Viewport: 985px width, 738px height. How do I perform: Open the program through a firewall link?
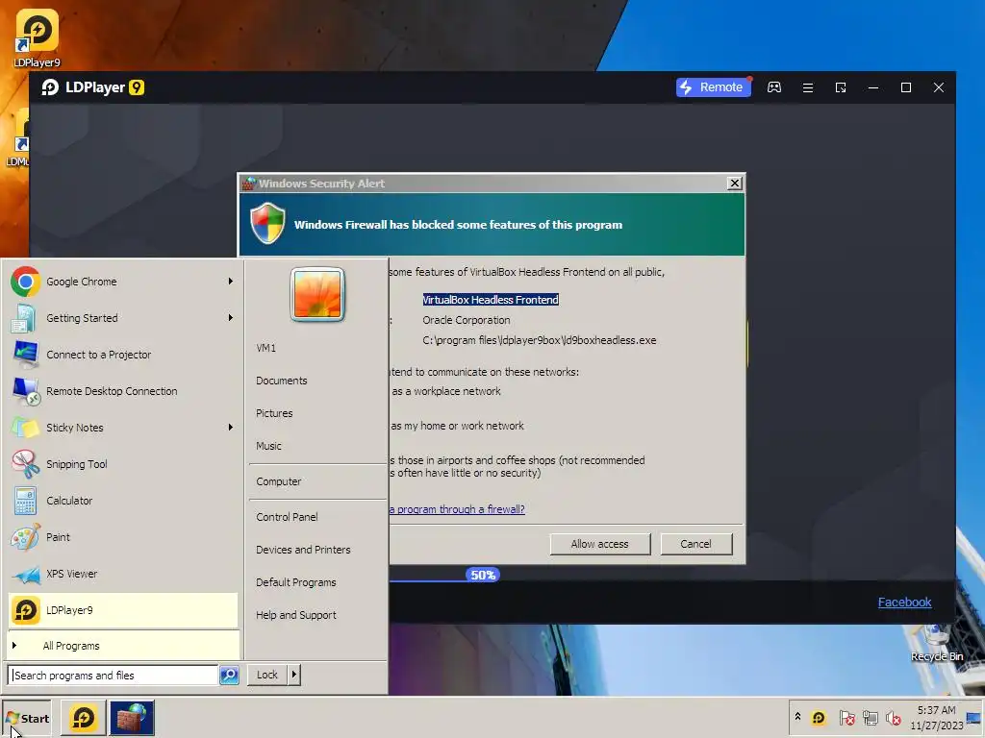point(457,509)
